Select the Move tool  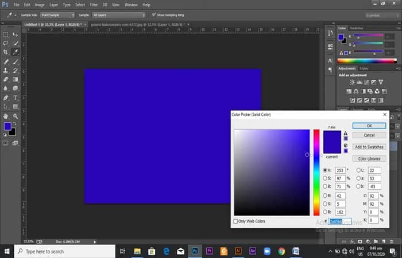(16, 34)
